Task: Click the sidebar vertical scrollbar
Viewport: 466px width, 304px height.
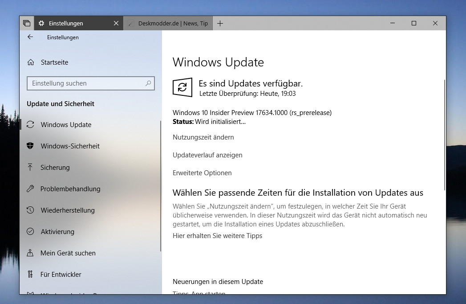Action: pyautogui.click(x=161, y=186)
